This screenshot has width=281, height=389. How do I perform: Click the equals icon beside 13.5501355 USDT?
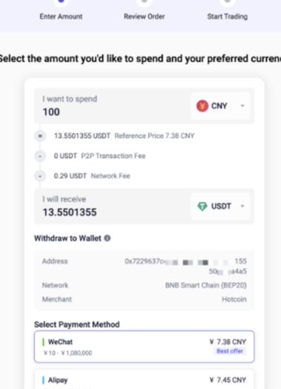click(x=40, y=136)
